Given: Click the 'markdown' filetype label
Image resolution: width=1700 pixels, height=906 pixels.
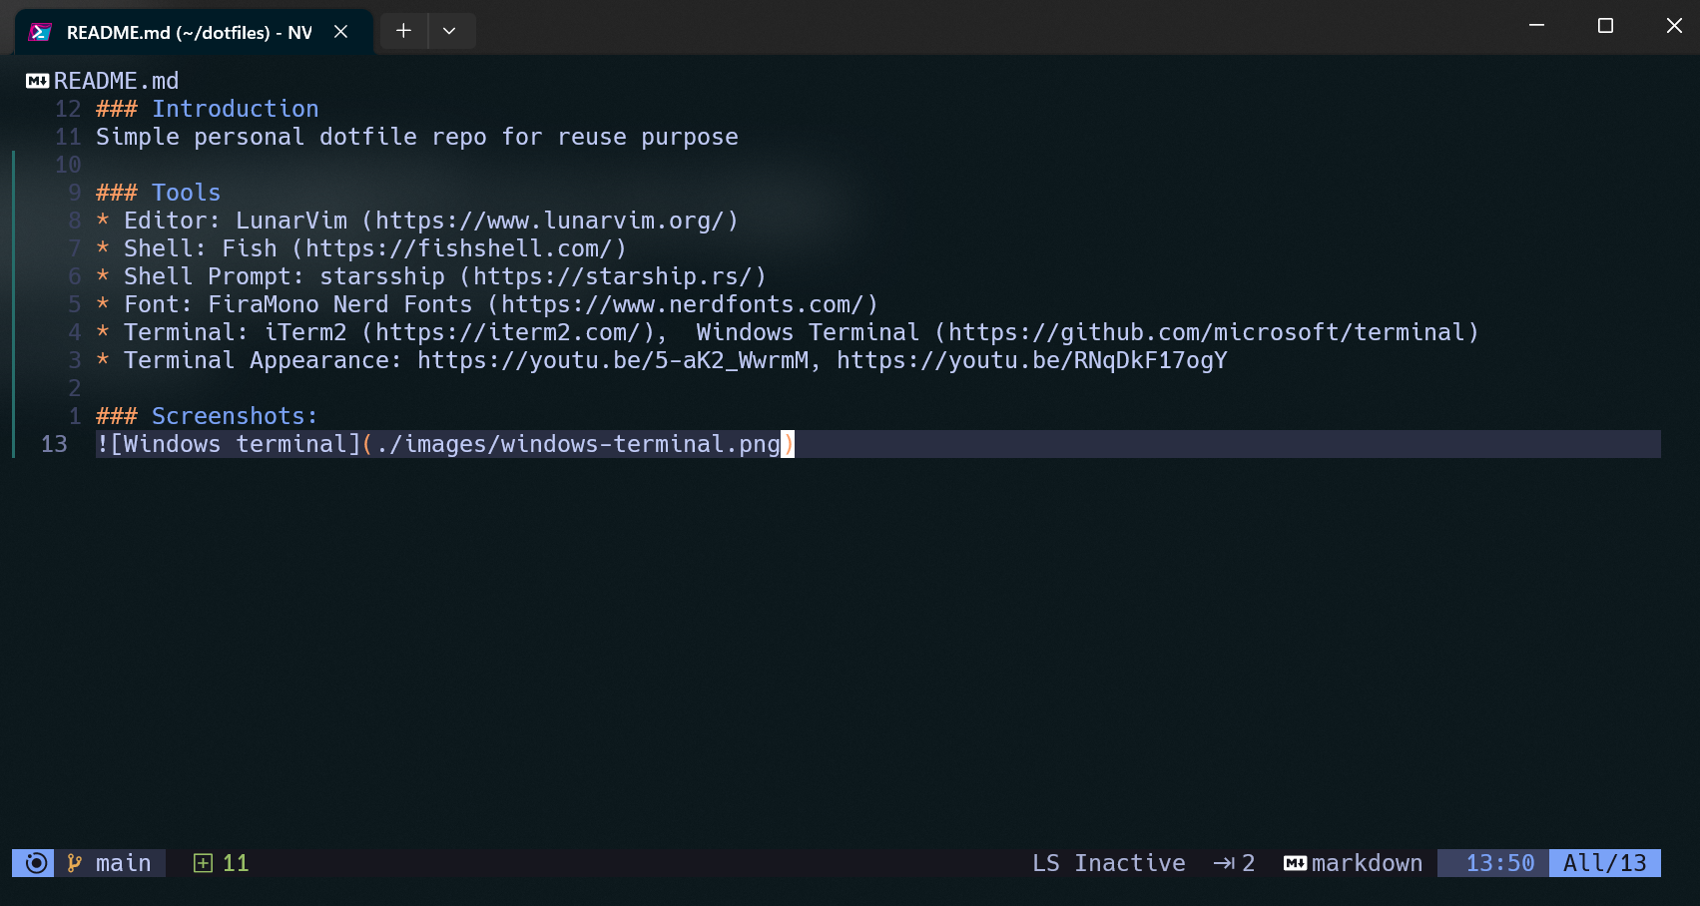Looking at the screenshot, I should [x=1367, y=863].
